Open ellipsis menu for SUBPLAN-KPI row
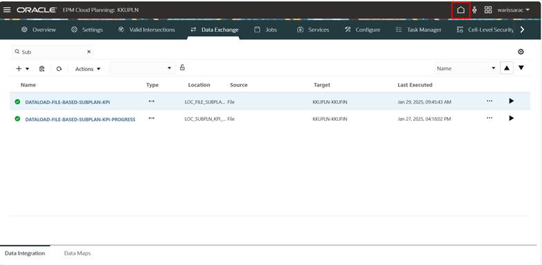 (x=489, y=101)
